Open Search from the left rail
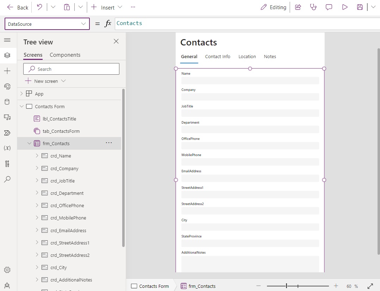 (7, 179)
